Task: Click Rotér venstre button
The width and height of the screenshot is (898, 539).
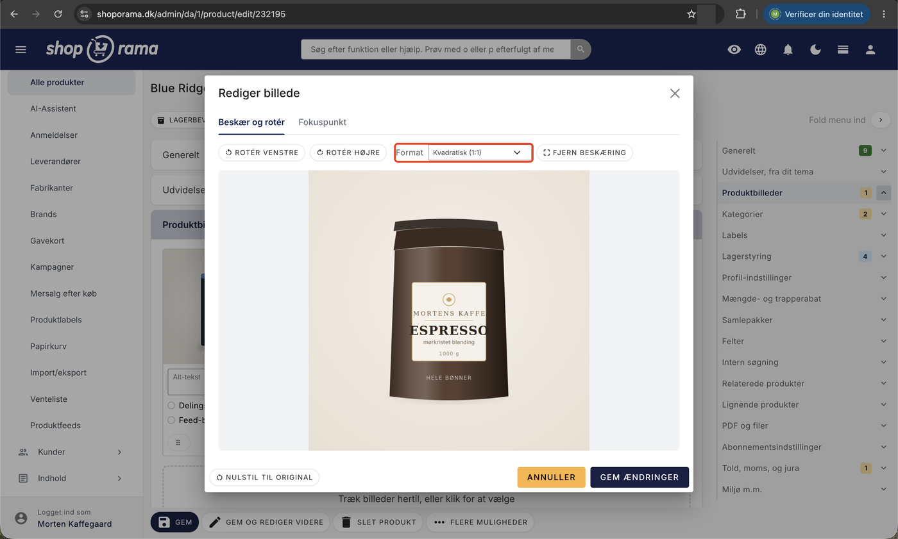Action: click(262, 153)
